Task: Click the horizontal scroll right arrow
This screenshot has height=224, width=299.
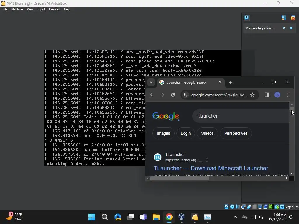Action: [x=287, y=178]
